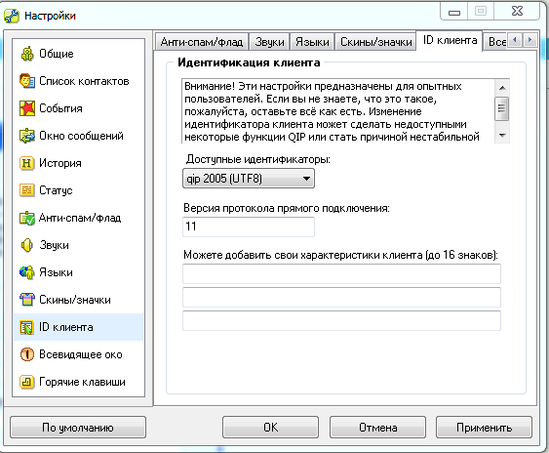Reset settings with По умолчанию button
The width and height of the screenshot is (549, 453).
78,428
